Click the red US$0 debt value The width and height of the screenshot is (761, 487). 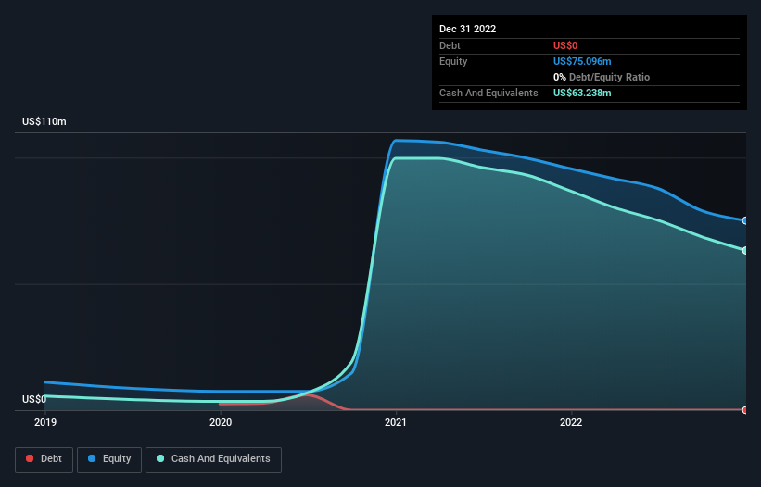pyautogui.click(x=565, y=45)
